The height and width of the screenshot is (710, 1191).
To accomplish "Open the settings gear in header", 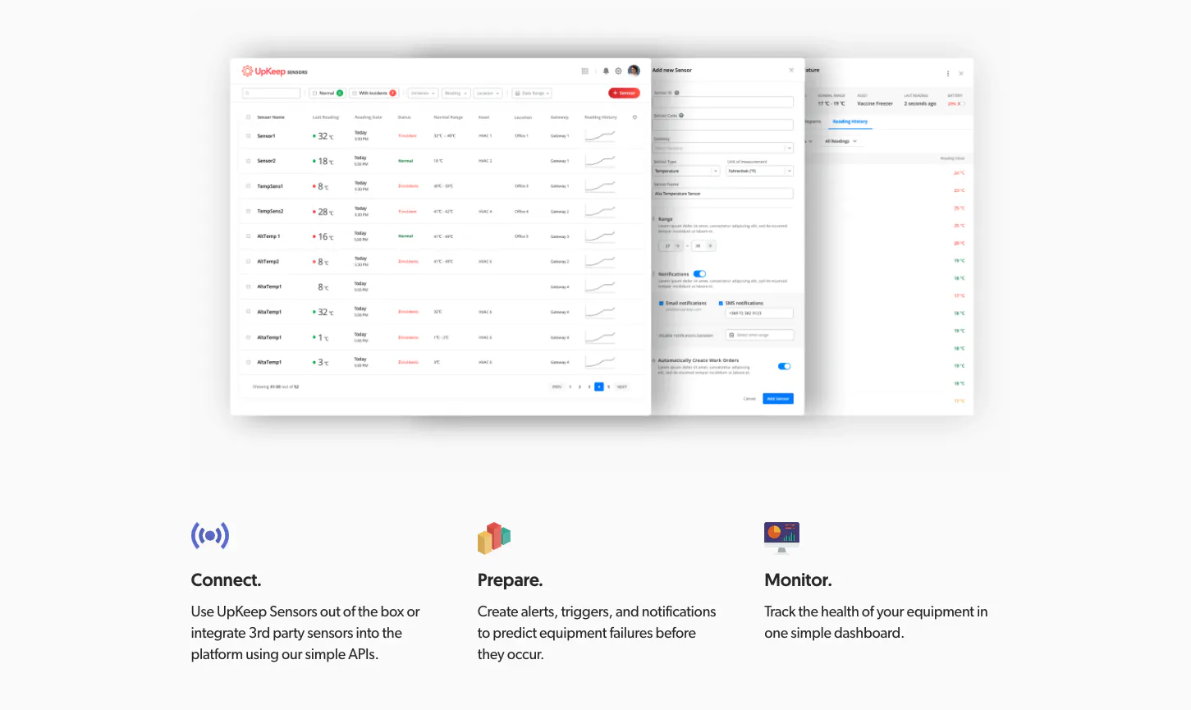I will [618, 71].
